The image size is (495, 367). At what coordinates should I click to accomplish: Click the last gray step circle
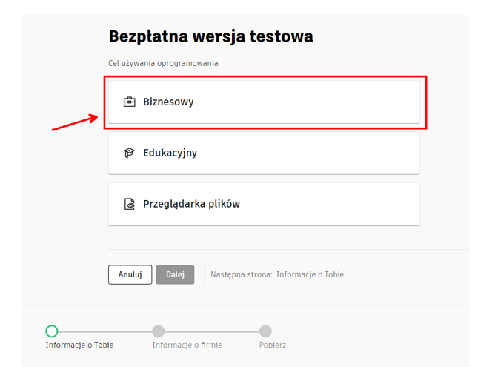click(265, 331)
